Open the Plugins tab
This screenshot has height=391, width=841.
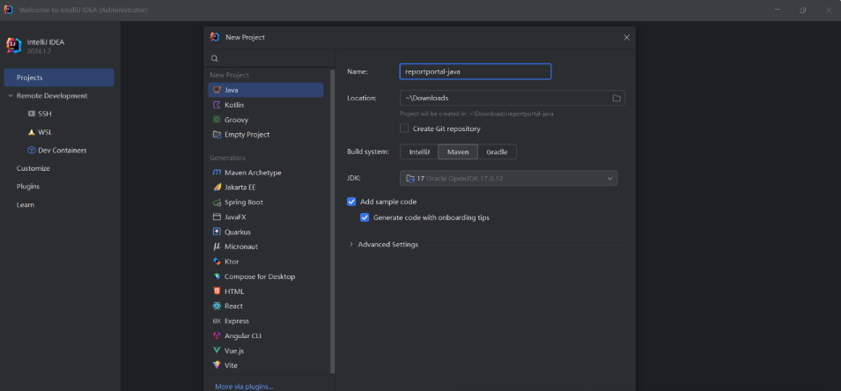pyautogui.click(x=28, y=187)
